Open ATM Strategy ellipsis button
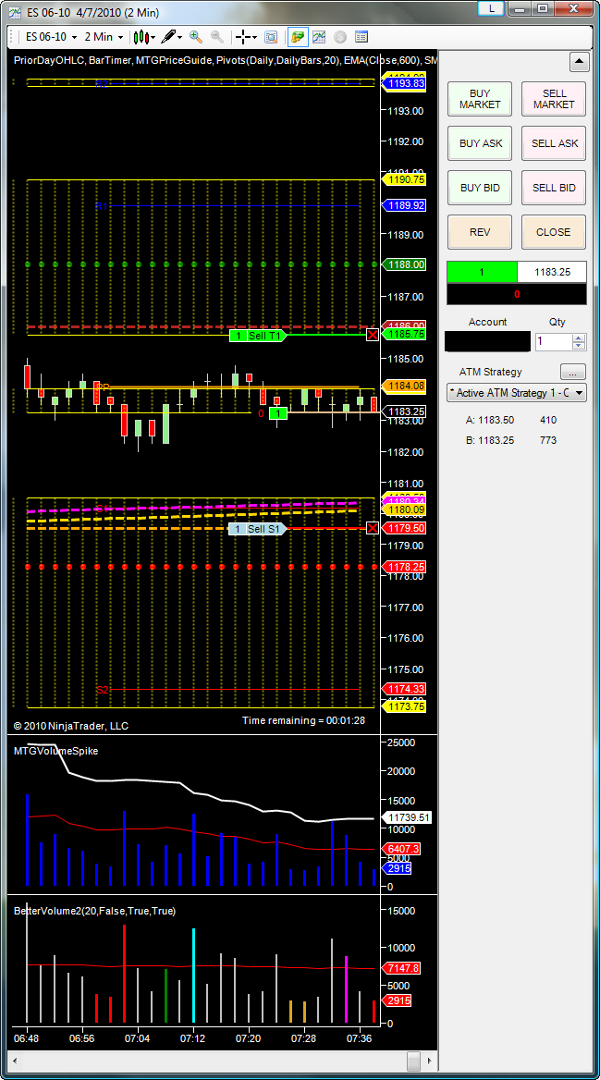Screen dimensions: 600x1080 [x=573, y=372]
